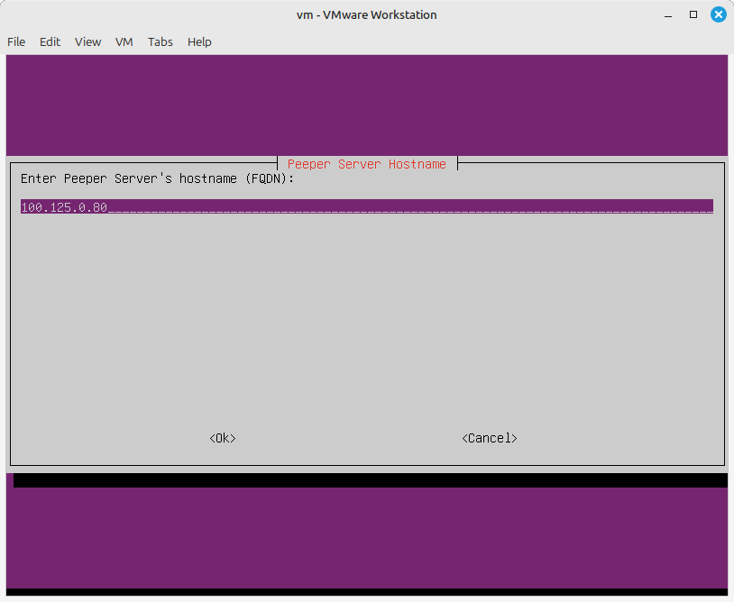Minimize the VMware Workstation window
Viewport: 734px width, 602px height.
(668, 15)
